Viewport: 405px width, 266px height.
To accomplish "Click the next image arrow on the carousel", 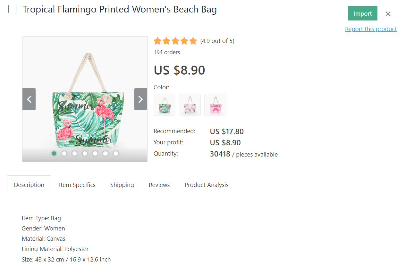I will click(x=140, y=99).
